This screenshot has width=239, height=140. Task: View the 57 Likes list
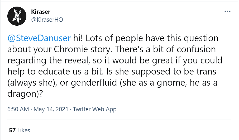(x=20, y=130)
